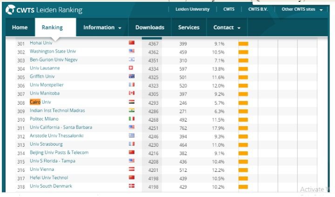Viewport: 335px width, 197px height.
Task: Click the CWTS Leiden Ranking logo
Action: [44, 10]
